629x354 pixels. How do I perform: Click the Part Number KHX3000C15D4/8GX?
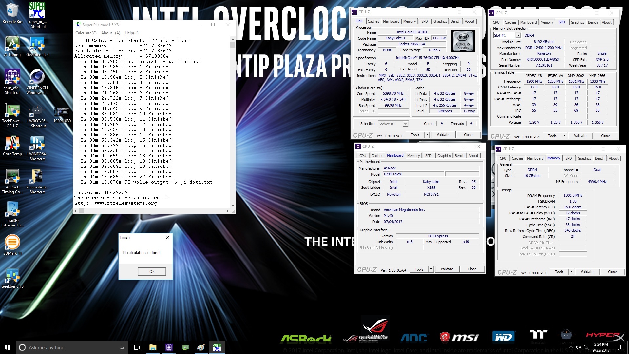(x=544, y=59)
